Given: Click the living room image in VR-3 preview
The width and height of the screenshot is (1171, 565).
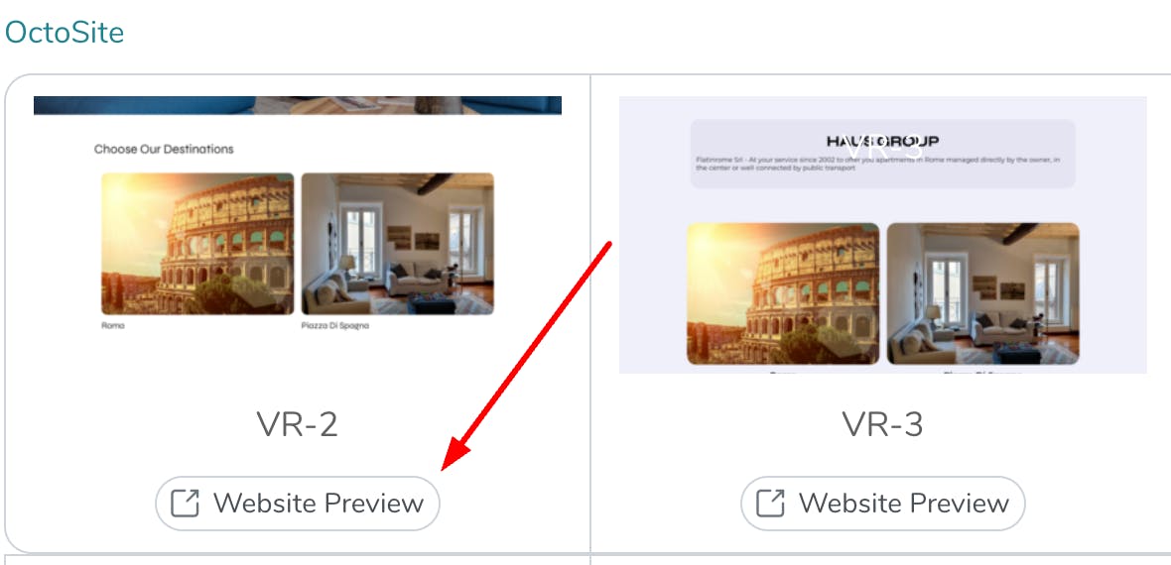Looking at the screenshot, I should (x=982, y=293).
